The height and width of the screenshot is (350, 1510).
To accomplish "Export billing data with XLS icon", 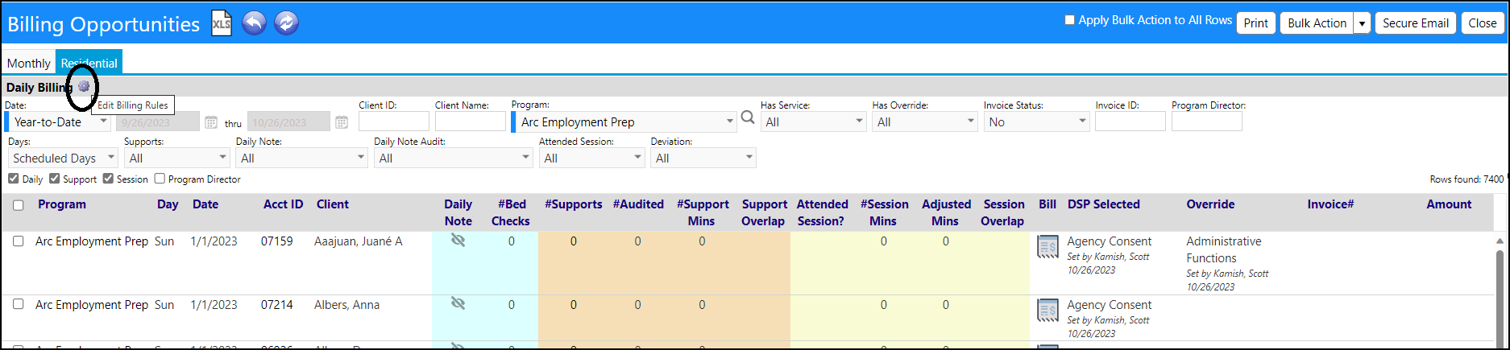I will point(222,23).
